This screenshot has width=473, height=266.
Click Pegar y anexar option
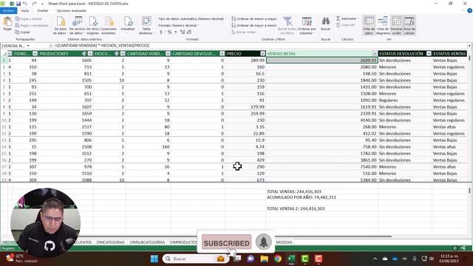click(x=28, y=19)
